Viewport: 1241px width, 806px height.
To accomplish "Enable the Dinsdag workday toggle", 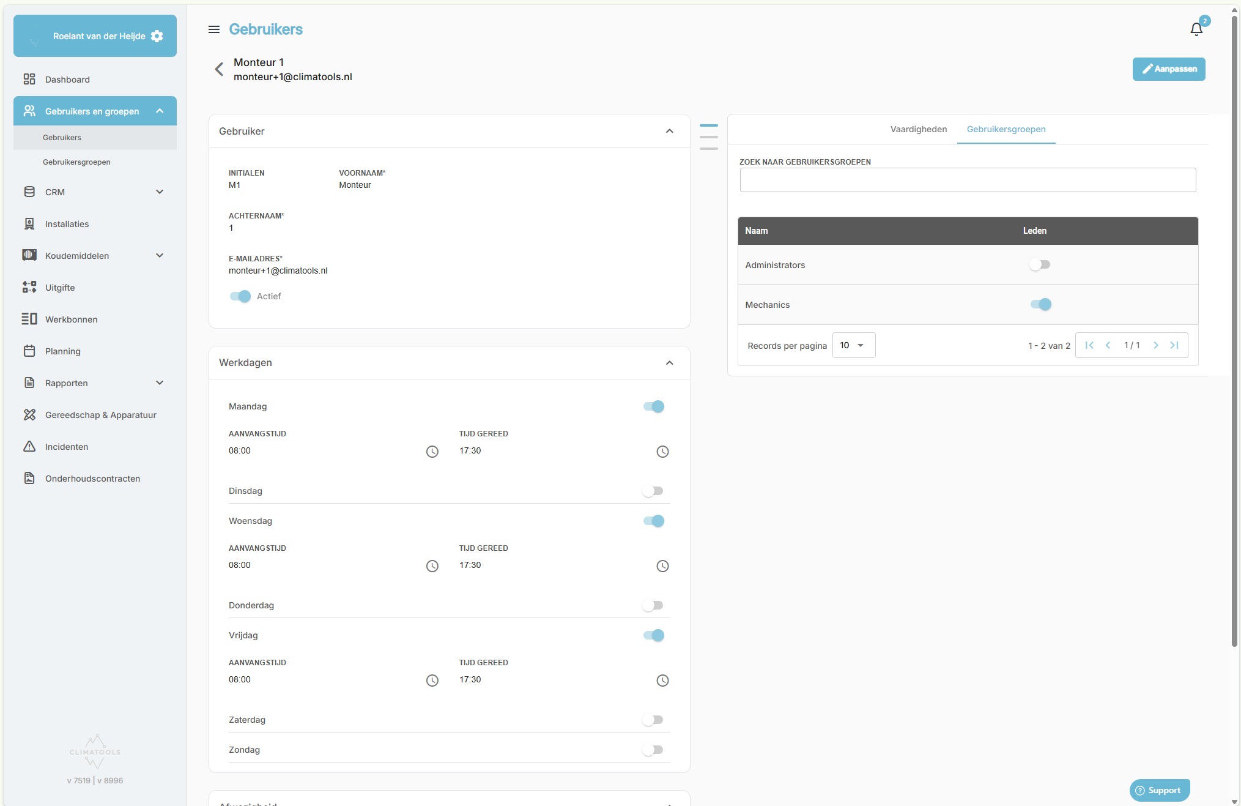I will [653, 491].
